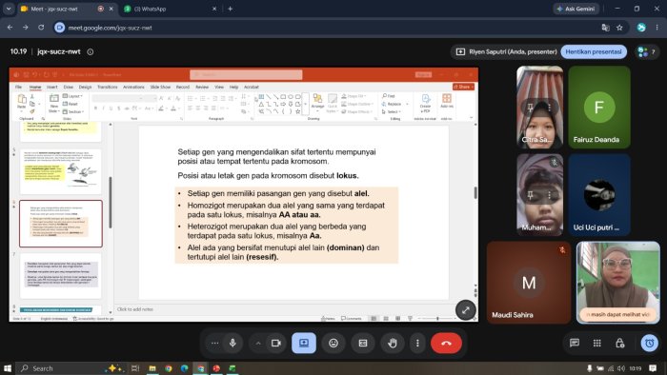The width and height of the screenshot is (667, 375).
Task: Open the Animations ribbon tab
Action: (x=133, y=87)
